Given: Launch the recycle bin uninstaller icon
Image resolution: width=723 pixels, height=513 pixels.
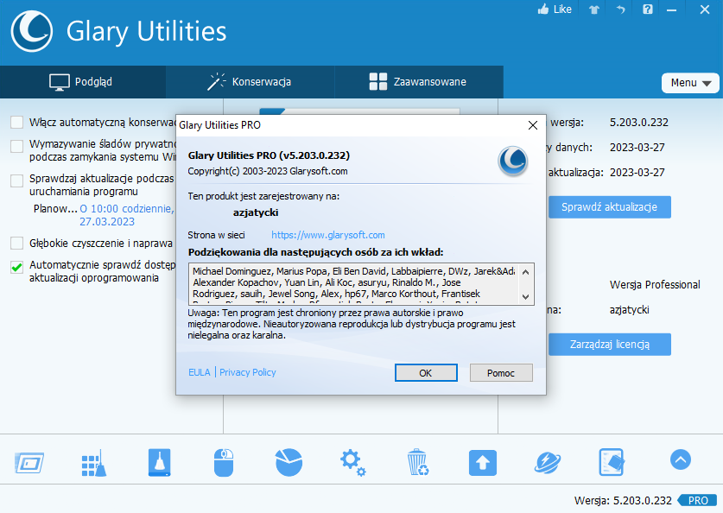Looking at the screenshot, I should [x=418, y=462].
